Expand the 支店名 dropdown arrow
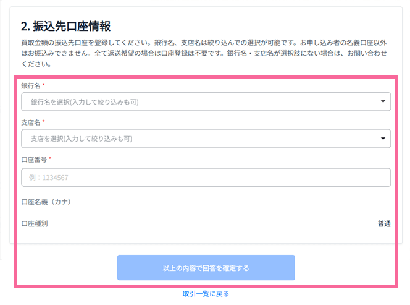410x305 pixels. pos(382,139)
